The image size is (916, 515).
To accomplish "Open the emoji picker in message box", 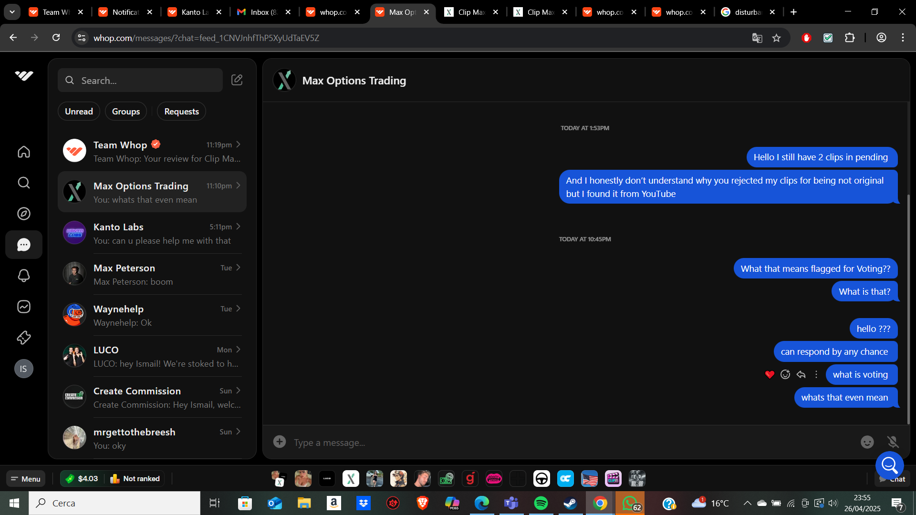I will 867,442.
